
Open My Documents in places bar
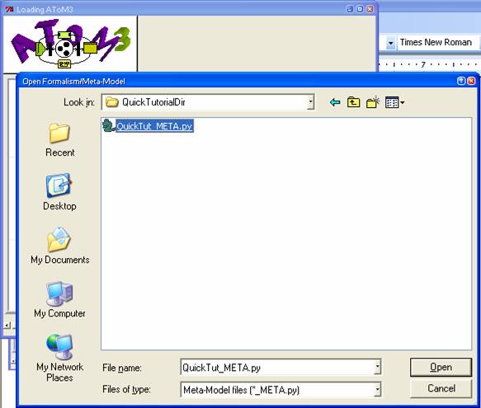click(60, 246)
